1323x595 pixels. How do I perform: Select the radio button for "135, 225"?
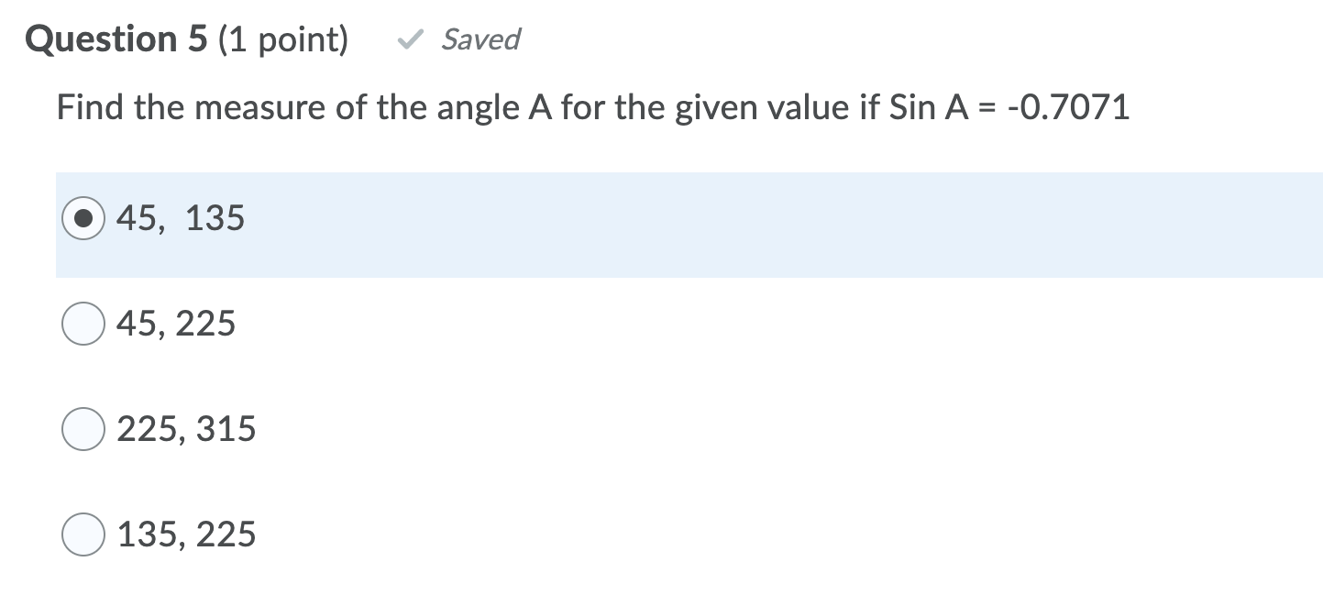82,534
